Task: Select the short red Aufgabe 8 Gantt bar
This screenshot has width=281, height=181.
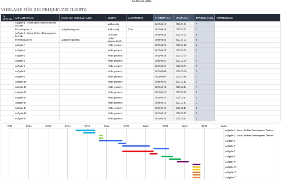Action: (154, 154)
